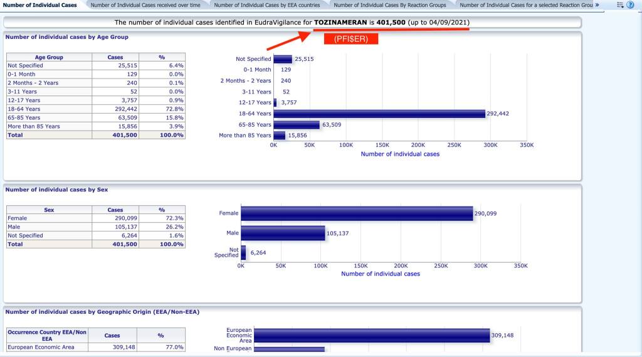Click the 65-85 Years bar in chart
The height and width of the screenshot is (357, 642).
297,124
